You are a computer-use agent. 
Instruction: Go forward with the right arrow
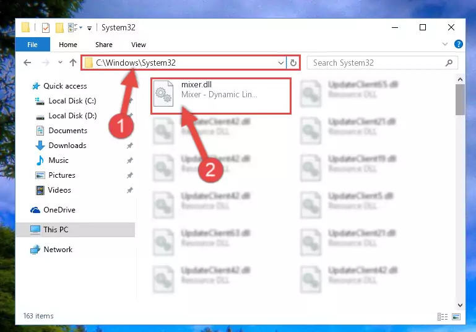coord(46,63)
